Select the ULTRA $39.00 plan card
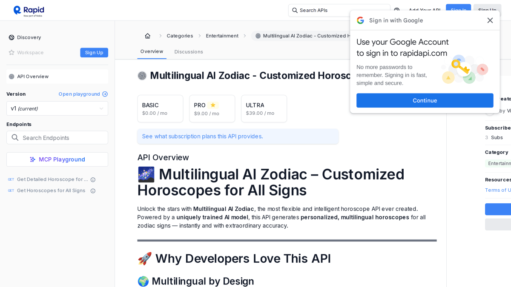This screenshot has height=287, width=511. click(264, 108)
